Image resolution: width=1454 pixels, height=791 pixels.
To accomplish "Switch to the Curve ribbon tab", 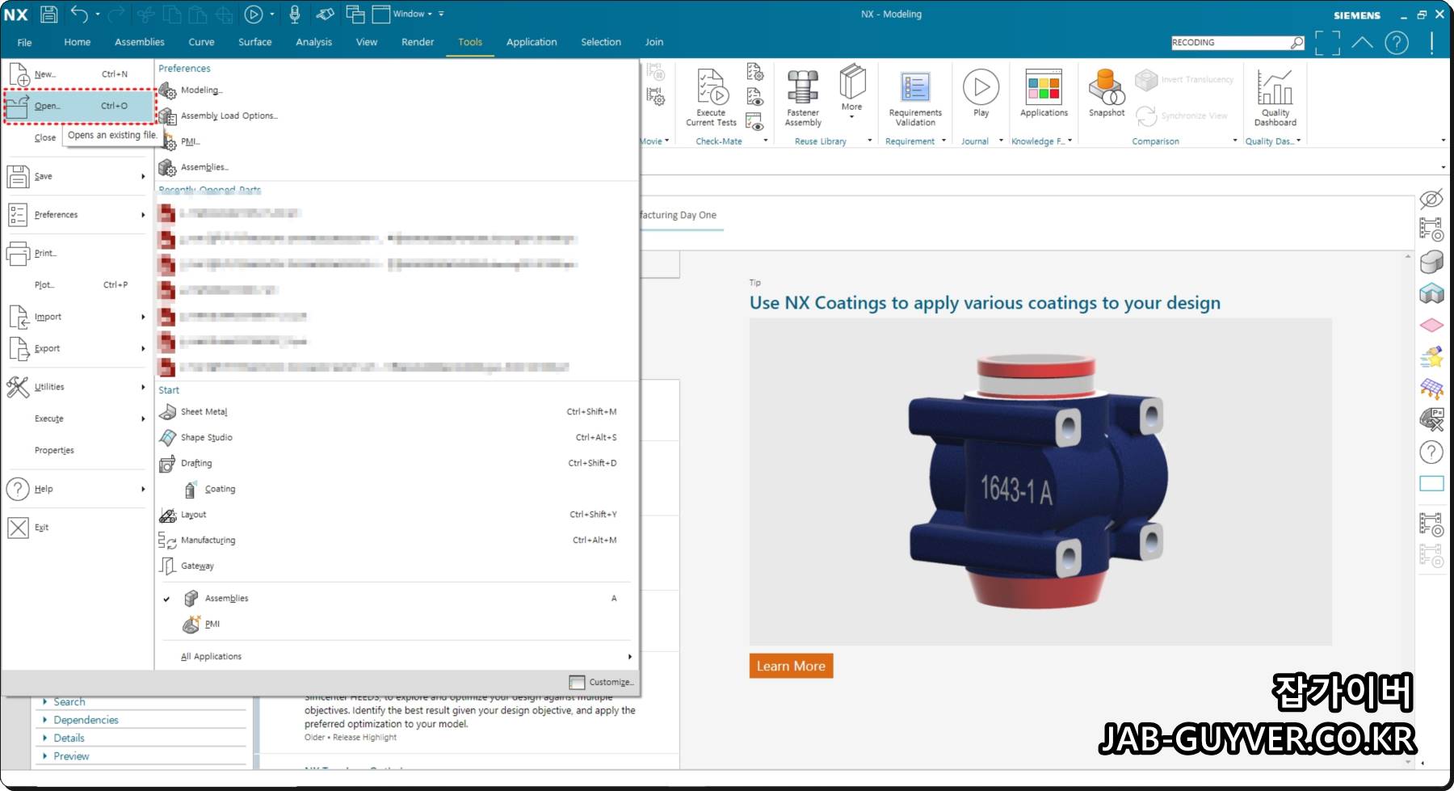I will (201, 42).
